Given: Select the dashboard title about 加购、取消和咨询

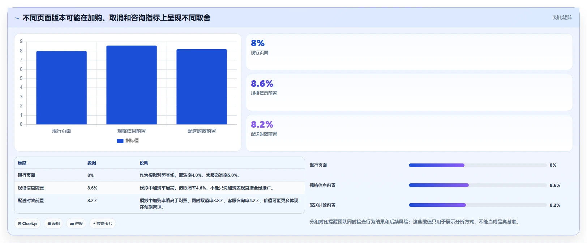Looking at the screenshot, I should click(116, 18).
